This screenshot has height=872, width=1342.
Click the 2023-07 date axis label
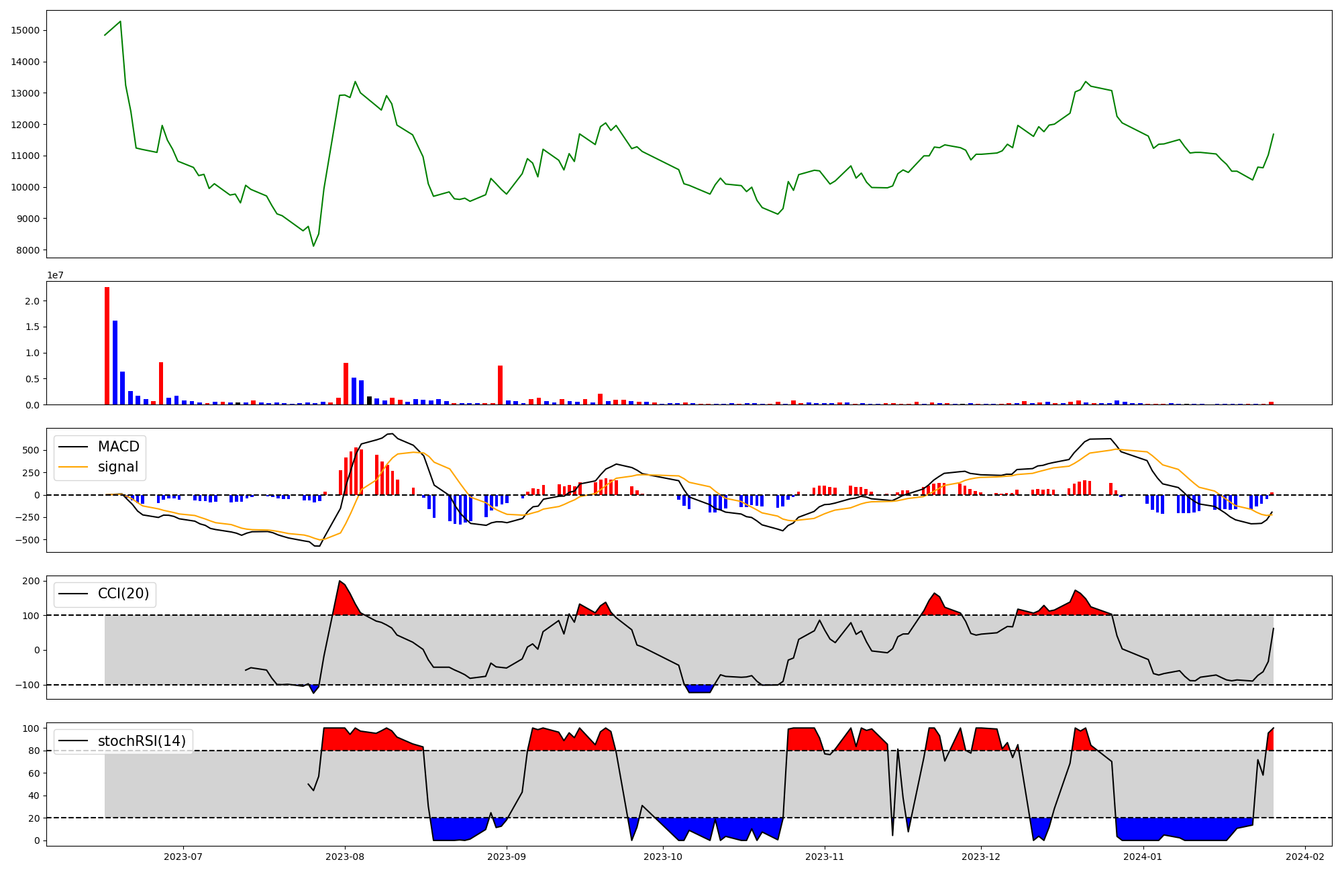point(183,857)
